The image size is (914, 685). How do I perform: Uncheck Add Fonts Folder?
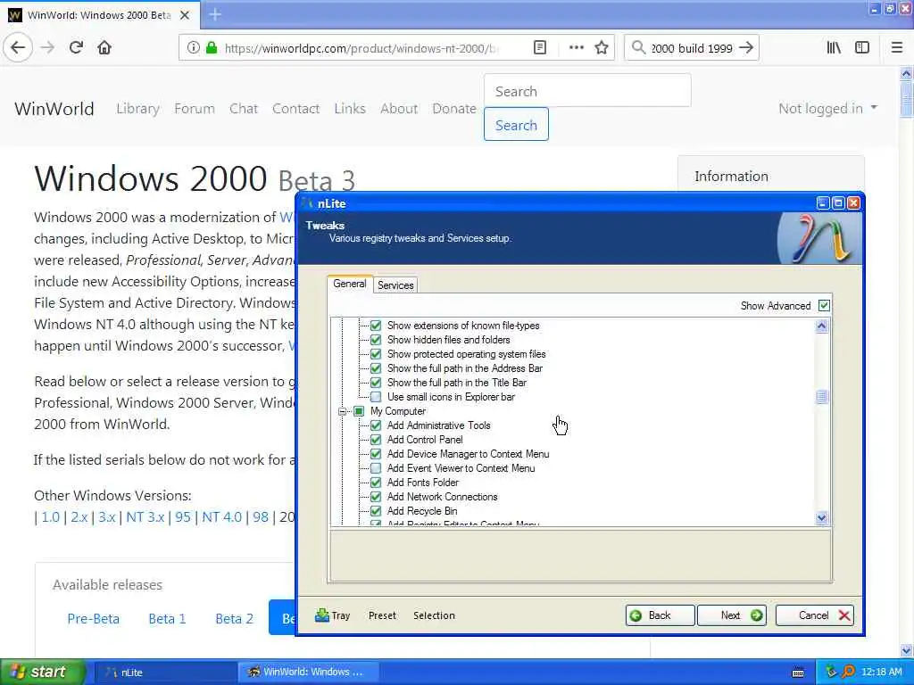tap(376, 483)
